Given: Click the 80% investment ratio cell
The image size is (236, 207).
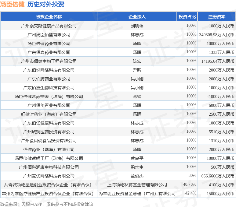Looking at the screenshot, I should (192, 175).
